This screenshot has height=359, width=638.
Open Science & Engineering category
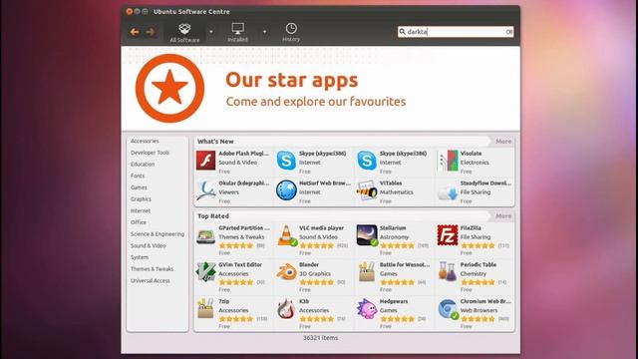(x=158, y=234)
